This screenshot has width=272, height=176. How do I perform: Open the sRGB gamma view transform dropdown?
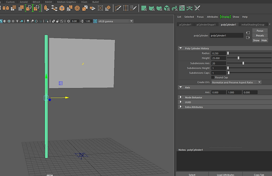click(x=116, y=21)
